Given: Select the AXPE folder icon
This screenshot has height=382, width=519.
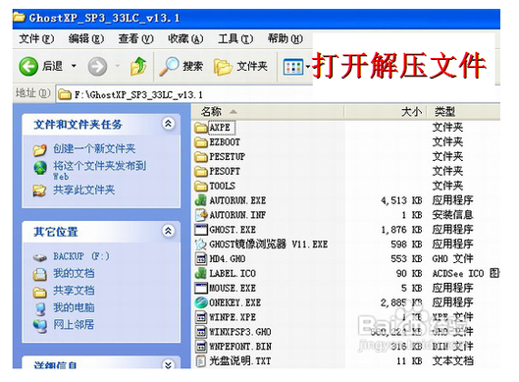Looking at the screenshot, I should 200,128.
